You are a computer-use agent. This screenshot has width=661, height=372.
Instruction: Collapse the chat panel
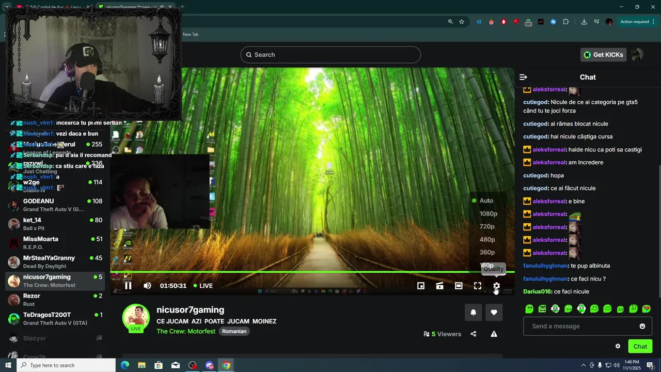click(523, 77)
